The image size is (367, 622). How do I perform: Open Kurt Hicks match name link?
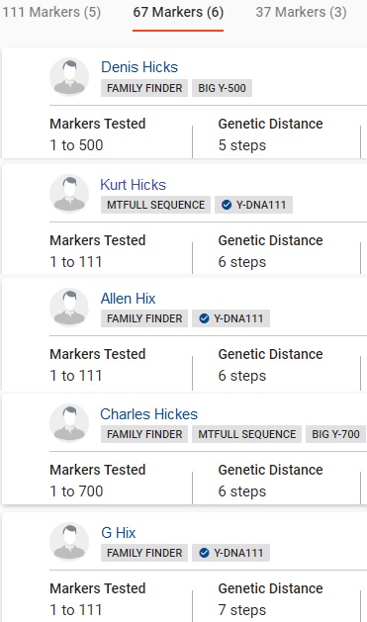[x=133, y=185]
